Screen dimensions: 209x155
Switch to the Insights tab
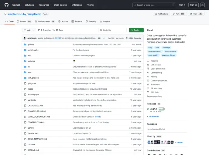coord(105,21)
